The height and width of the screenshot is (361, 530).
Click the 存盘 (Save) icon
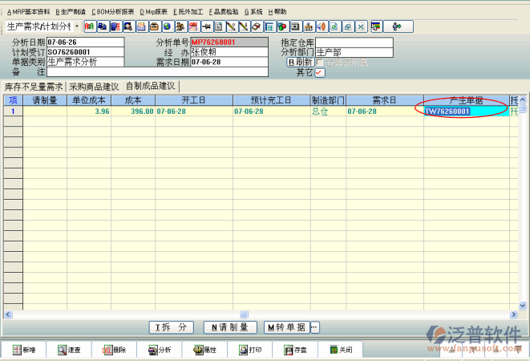(294, 350)
